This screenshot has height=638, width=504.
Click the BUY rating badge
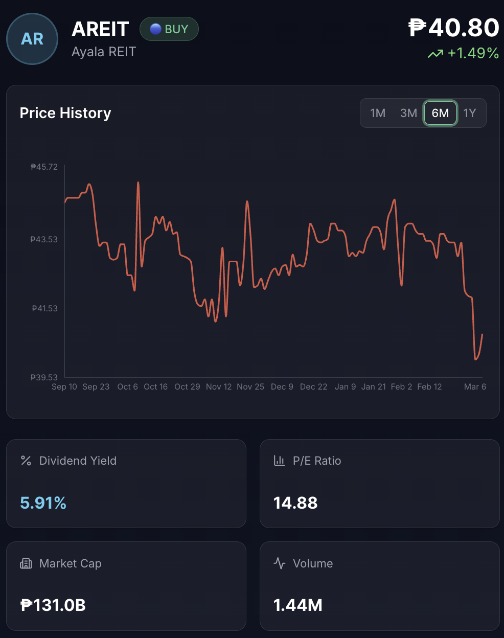169,29
